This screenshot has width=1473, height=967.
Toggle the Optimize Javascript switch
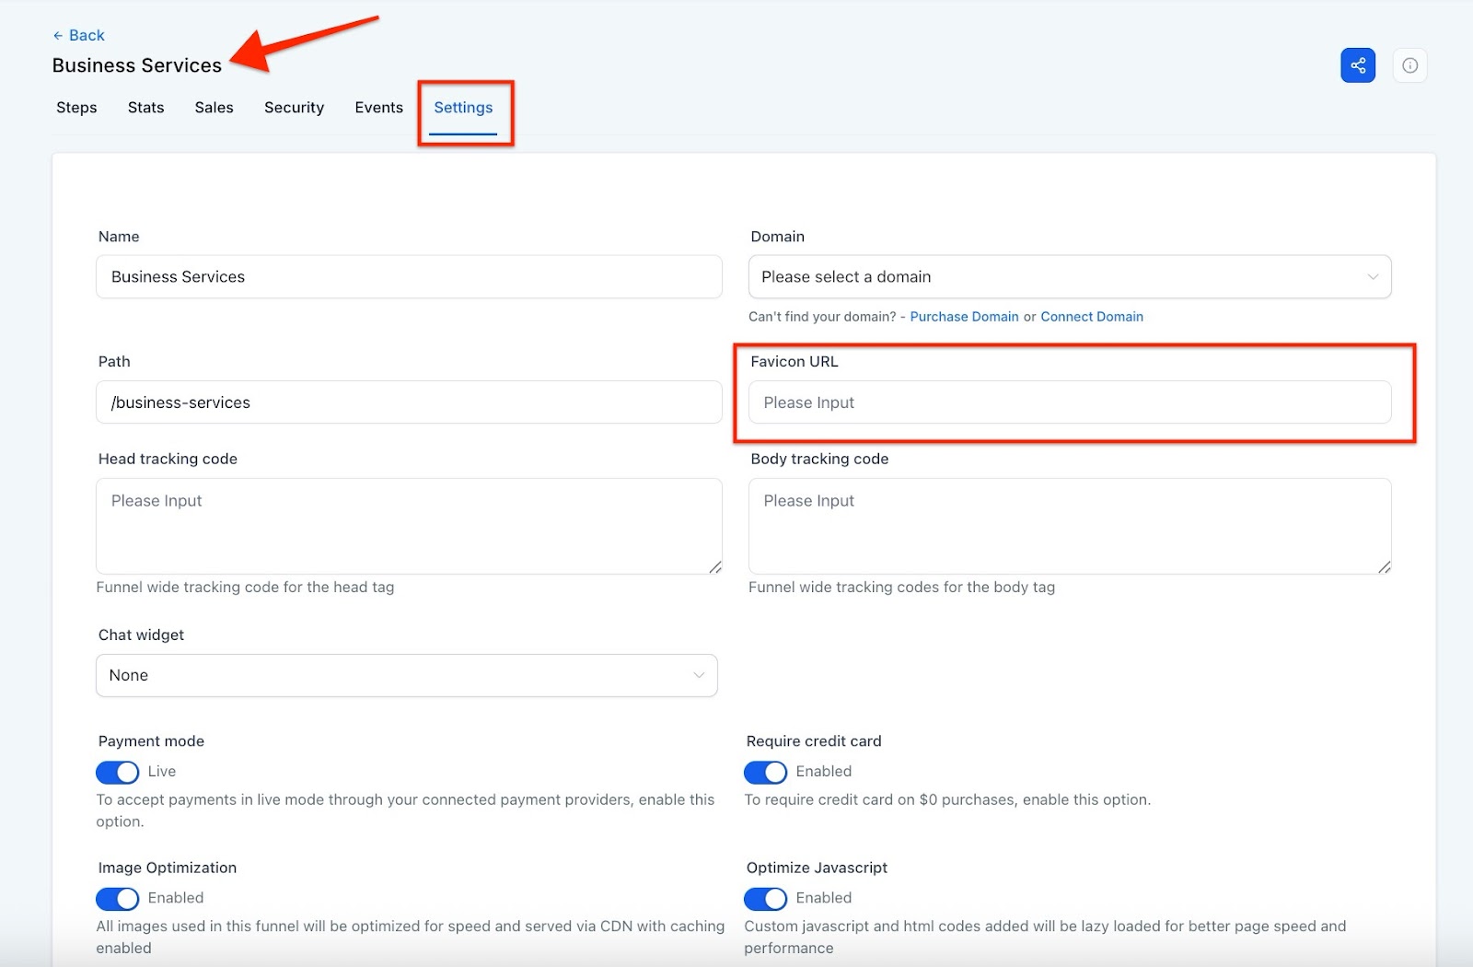pyautogui.click(x=765, y=898)
